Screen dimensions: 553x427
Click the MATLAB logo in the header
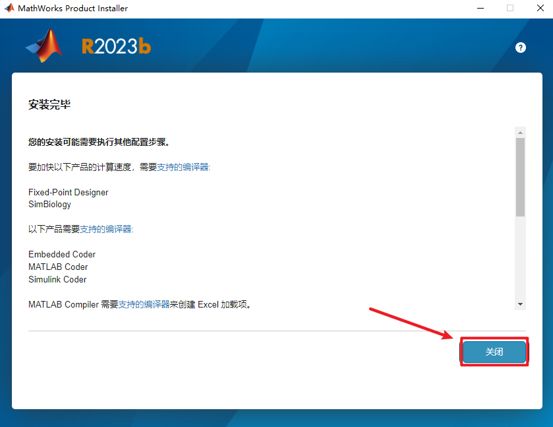44,47
